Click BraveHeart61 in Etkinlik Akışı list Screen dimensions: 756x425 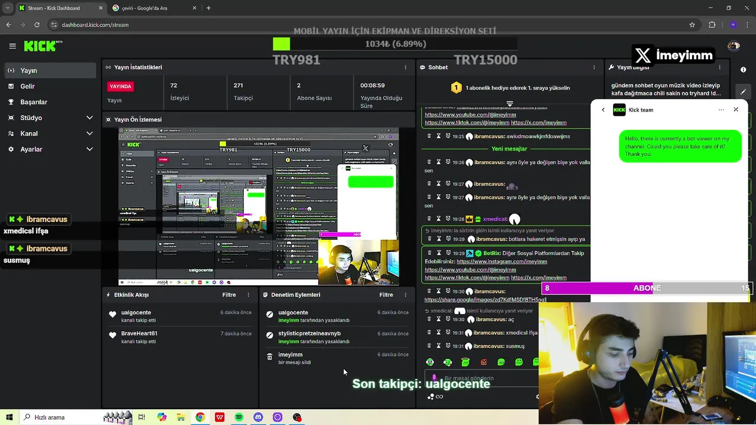tap(139, 334)
